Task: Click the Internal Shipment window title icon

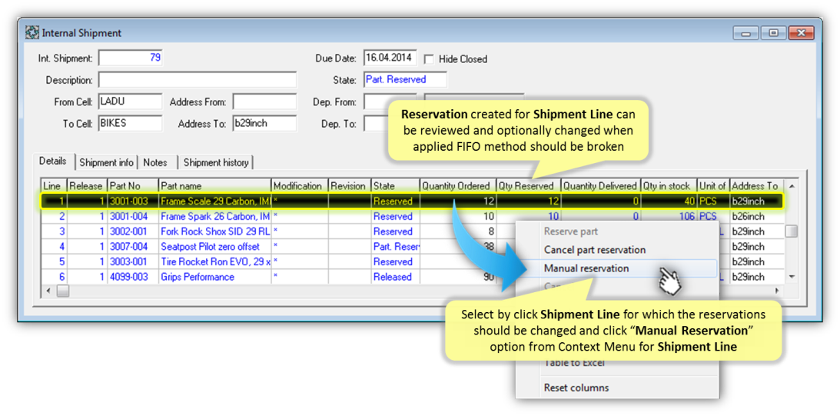Action: (x=32, y=33)
